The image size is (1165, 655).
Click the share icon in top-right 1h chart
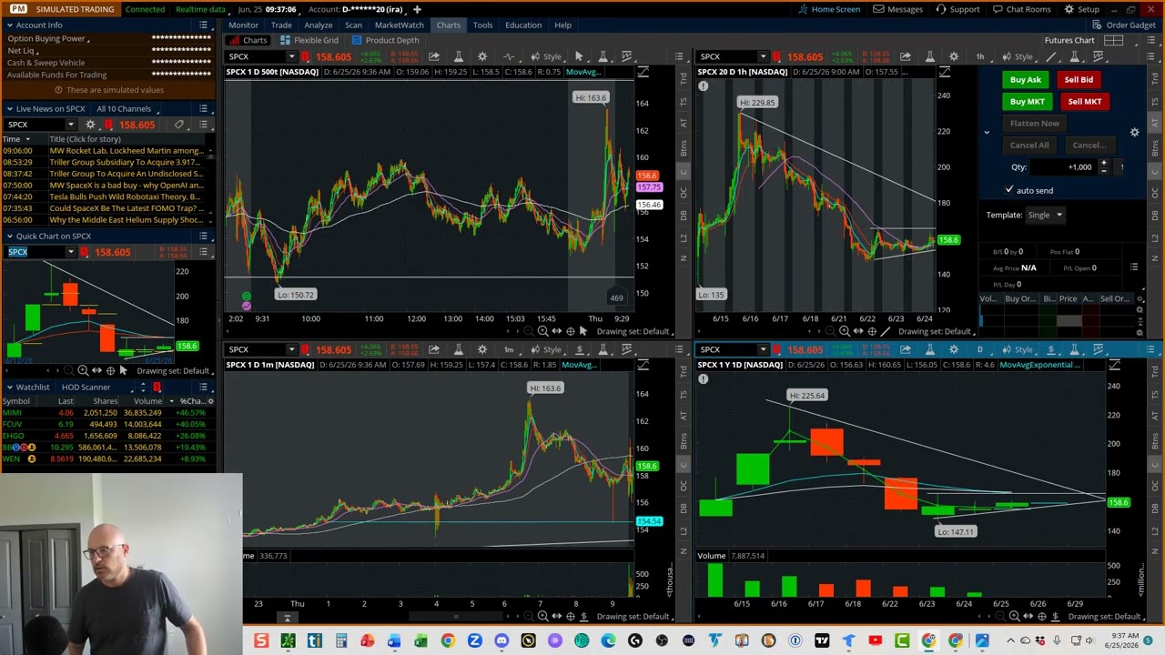pyautogui.click(x=906, y=56)
